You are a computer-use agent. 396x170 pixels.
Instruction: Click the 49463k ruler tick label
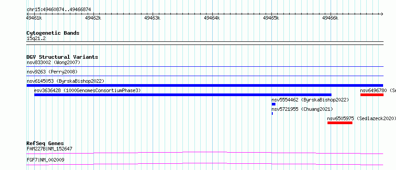click(x=152, y=18)
